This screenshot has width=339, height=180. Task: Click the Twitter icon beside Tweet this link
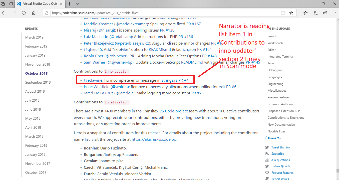click(x=267, y=147)
